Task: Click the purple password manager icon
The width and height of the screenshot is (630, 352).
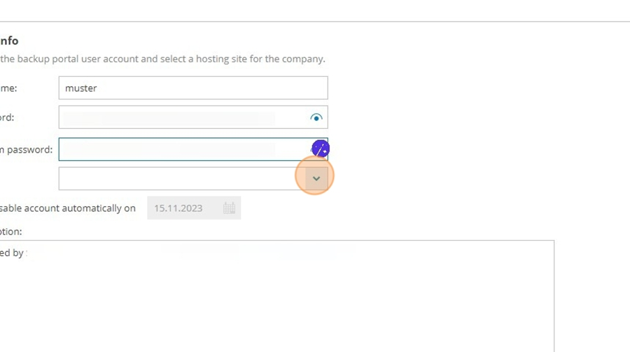Action: pyautogui.click(x=321, y=149)
